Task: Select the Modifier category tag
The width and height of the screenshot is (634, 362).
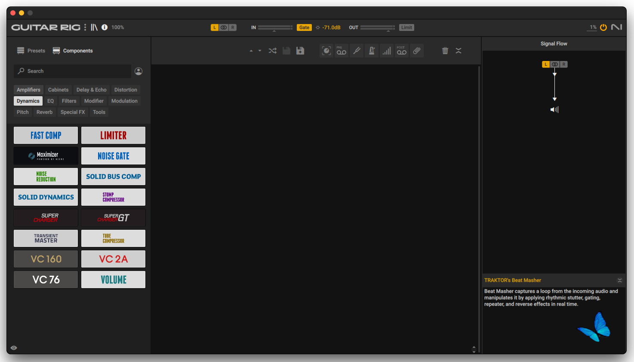Action: coord(94,101)
